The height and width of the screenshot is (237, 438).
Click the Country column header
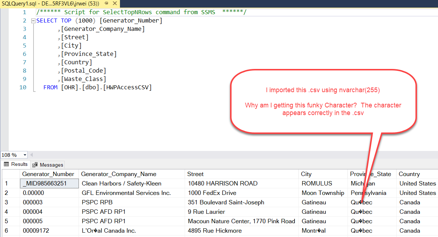click(409, 174)
